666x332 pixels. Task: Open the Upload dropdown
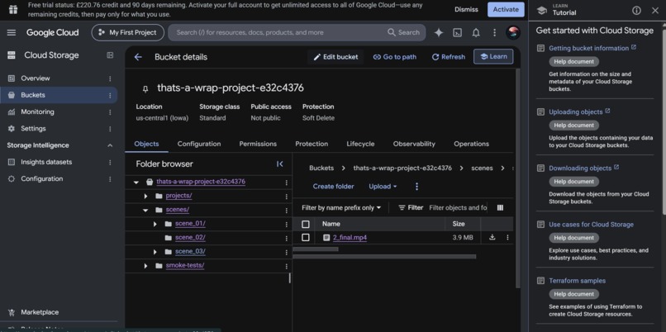tap(383, 187)
